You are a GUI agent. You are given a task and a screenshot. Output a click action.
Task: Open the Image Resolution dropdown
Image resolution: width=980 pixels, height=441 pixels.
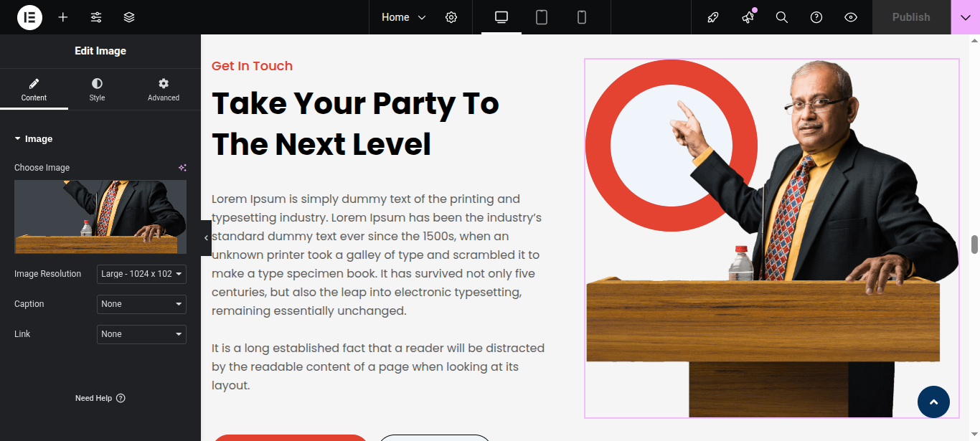click(x=141, y=274)
